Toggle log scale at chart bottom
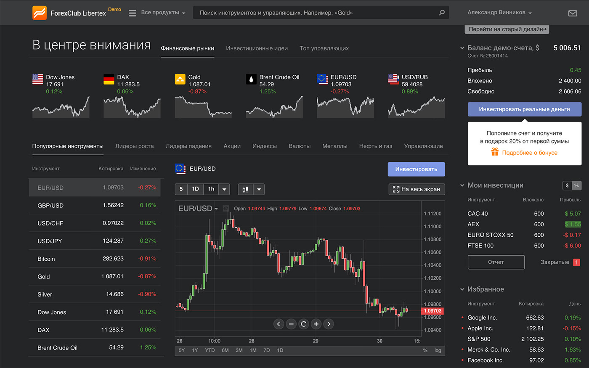Viewport: 589px width, 368px height. click(x=438, y=350)
